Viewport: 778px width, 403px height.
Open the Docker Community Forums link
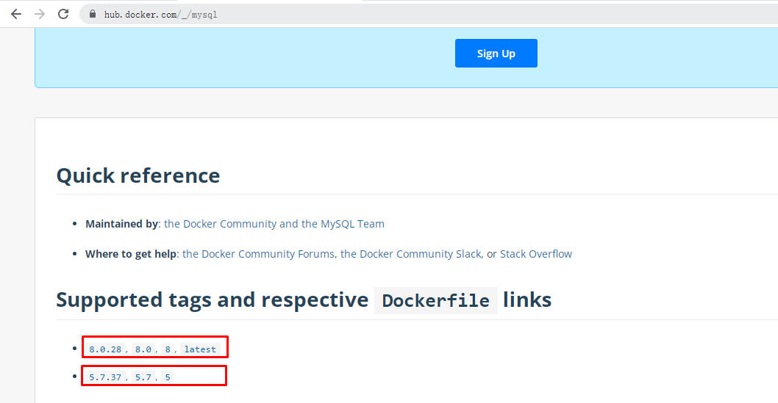pos(259,254)
